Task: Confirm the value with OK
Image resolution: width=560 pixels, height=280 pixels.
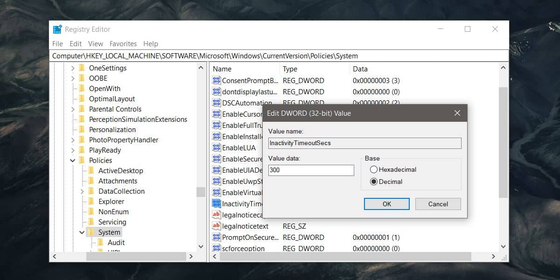Action: pyautogui.click(x=386, y=204)
